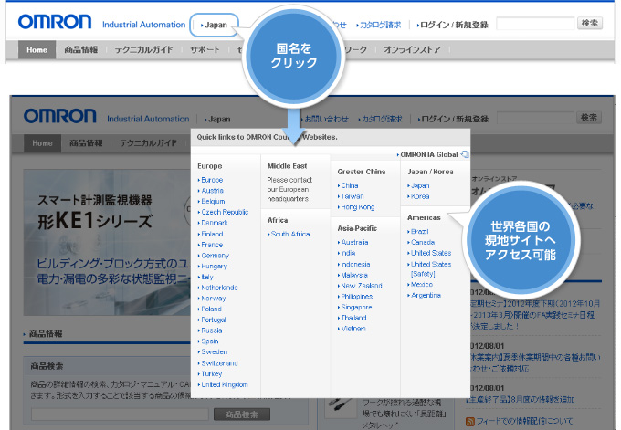Select New Zealand under Asia-Pacific

click(360, 286)
